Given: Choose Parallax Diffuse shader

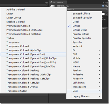Looking at the screenshot, I should tap(84, 34).
